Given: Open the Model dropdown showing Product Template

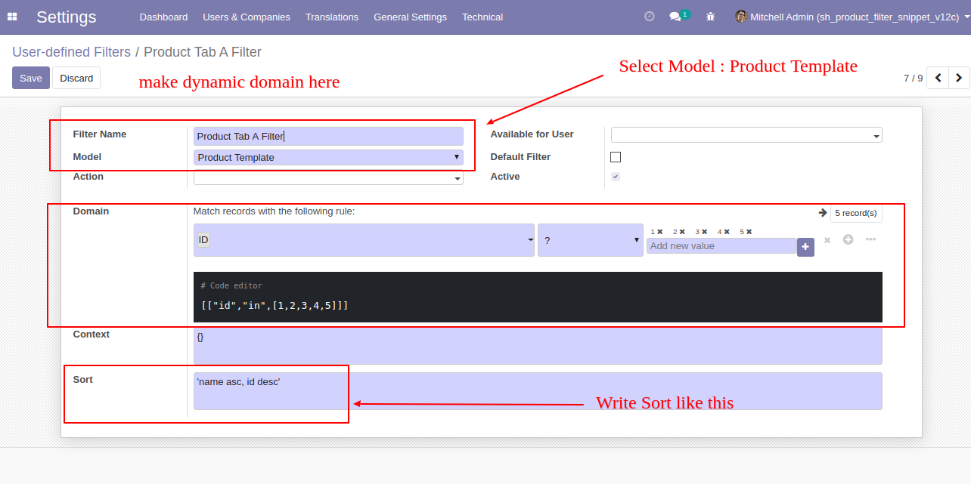Looking at the screenshot, I should tap(328, 157).
